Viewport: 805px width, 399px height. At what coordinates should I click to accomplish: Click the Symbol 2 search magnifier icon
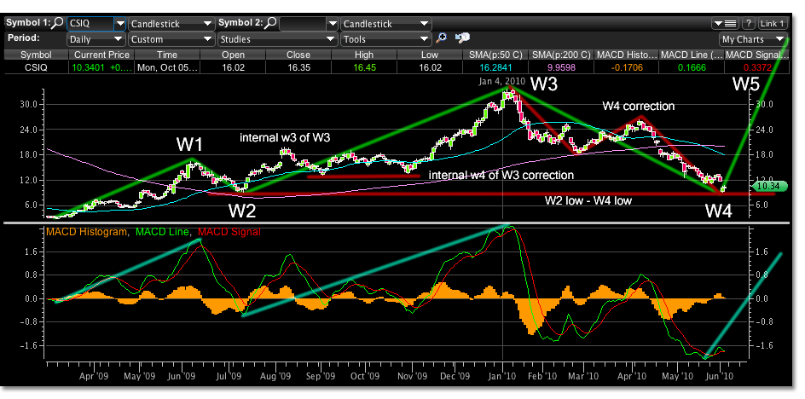click(271, 24)
